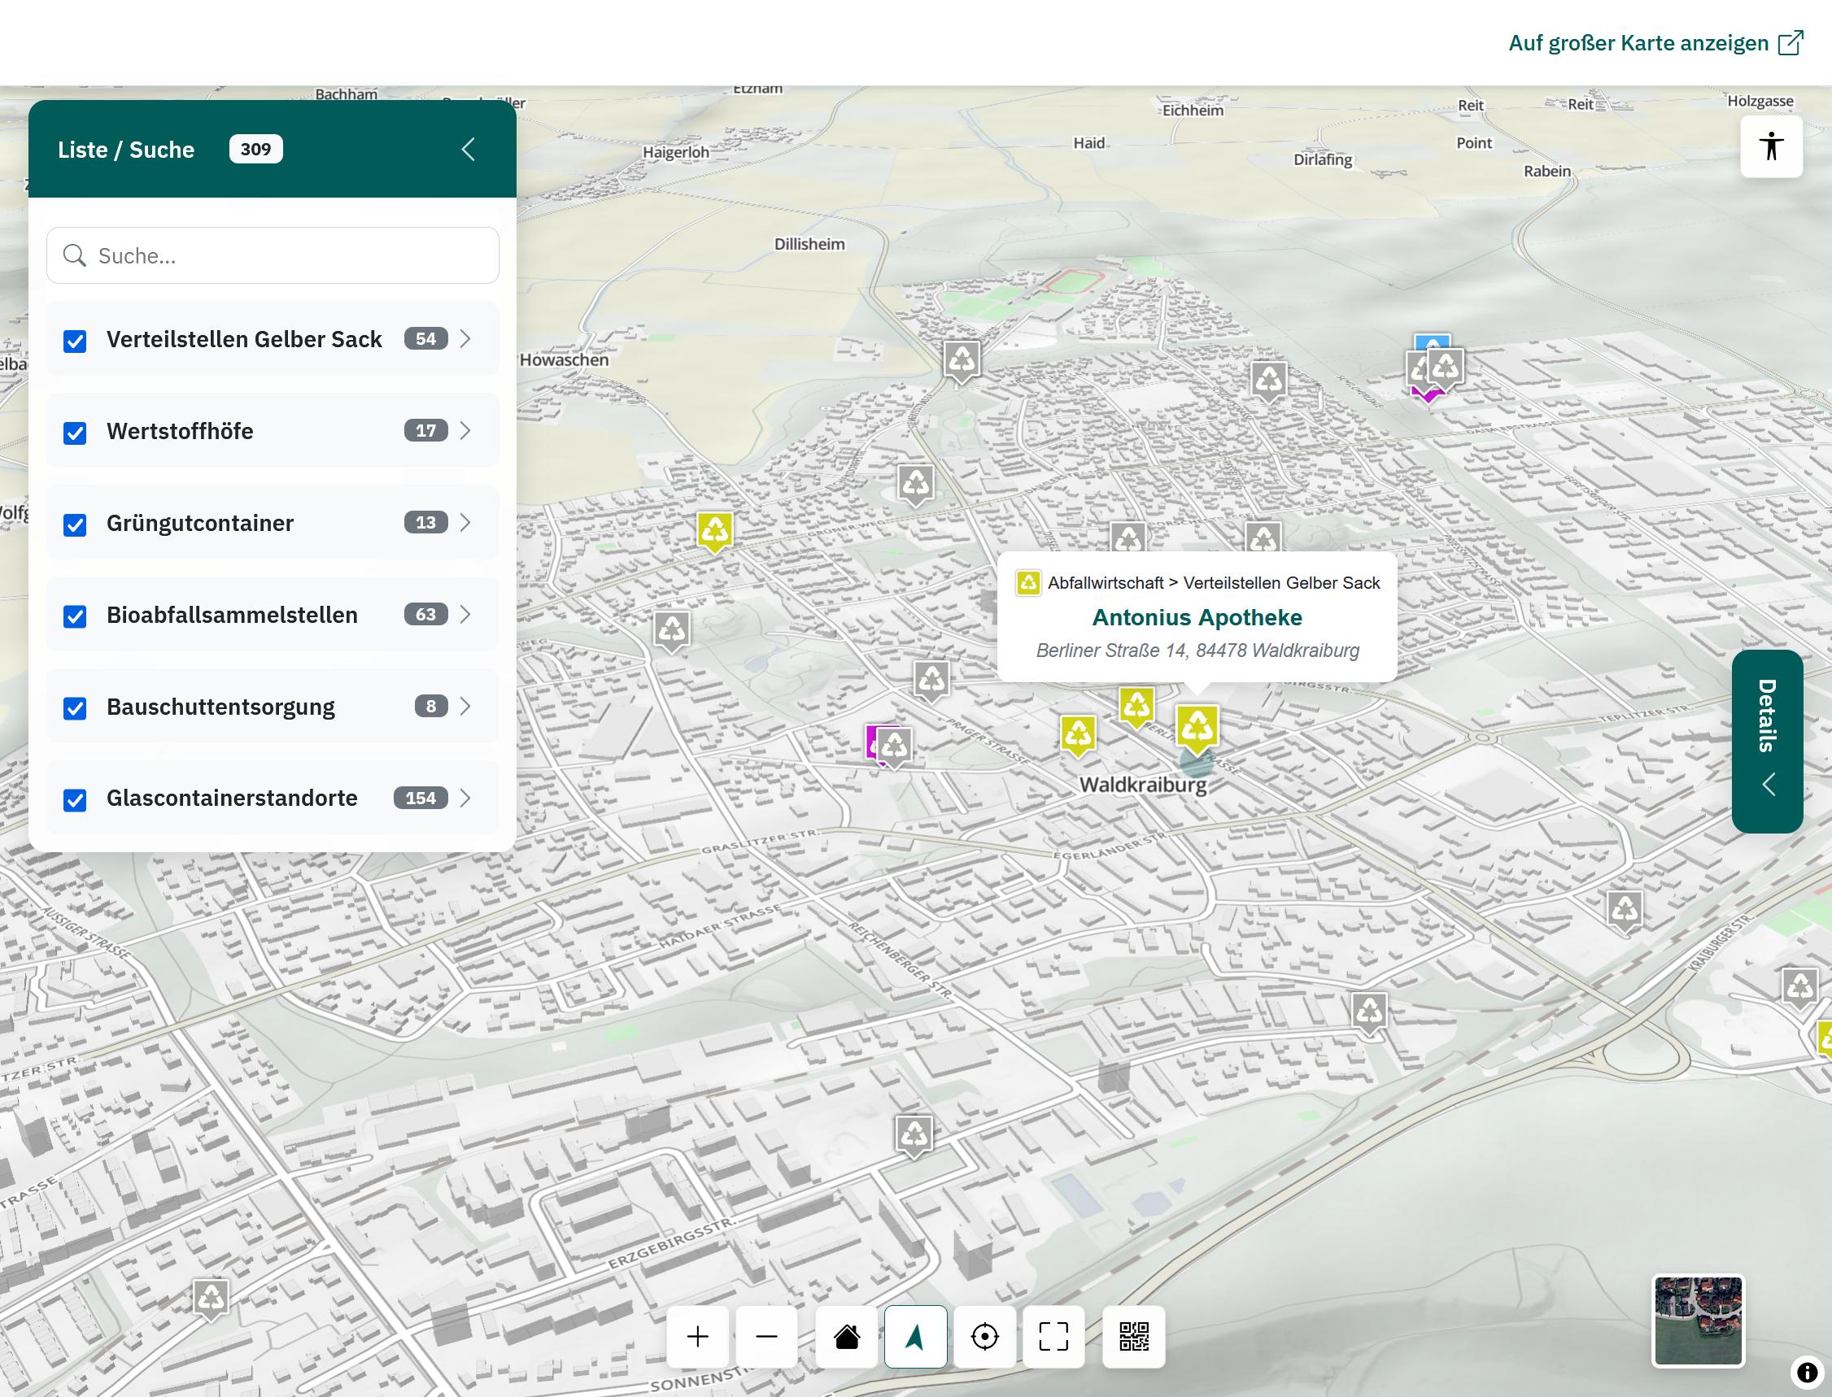Select the home view icon
Viewport: 1832px width, 1397px height.
click(x=845, y=1337)
